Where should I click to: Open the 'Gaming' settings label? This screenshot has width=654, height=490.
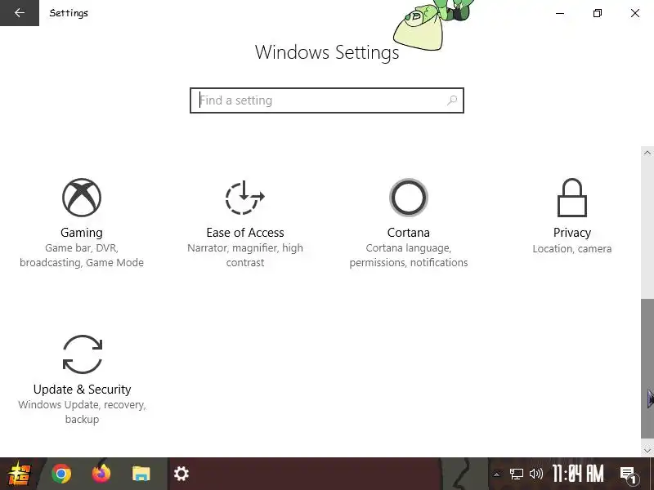(x=82, y=233)
